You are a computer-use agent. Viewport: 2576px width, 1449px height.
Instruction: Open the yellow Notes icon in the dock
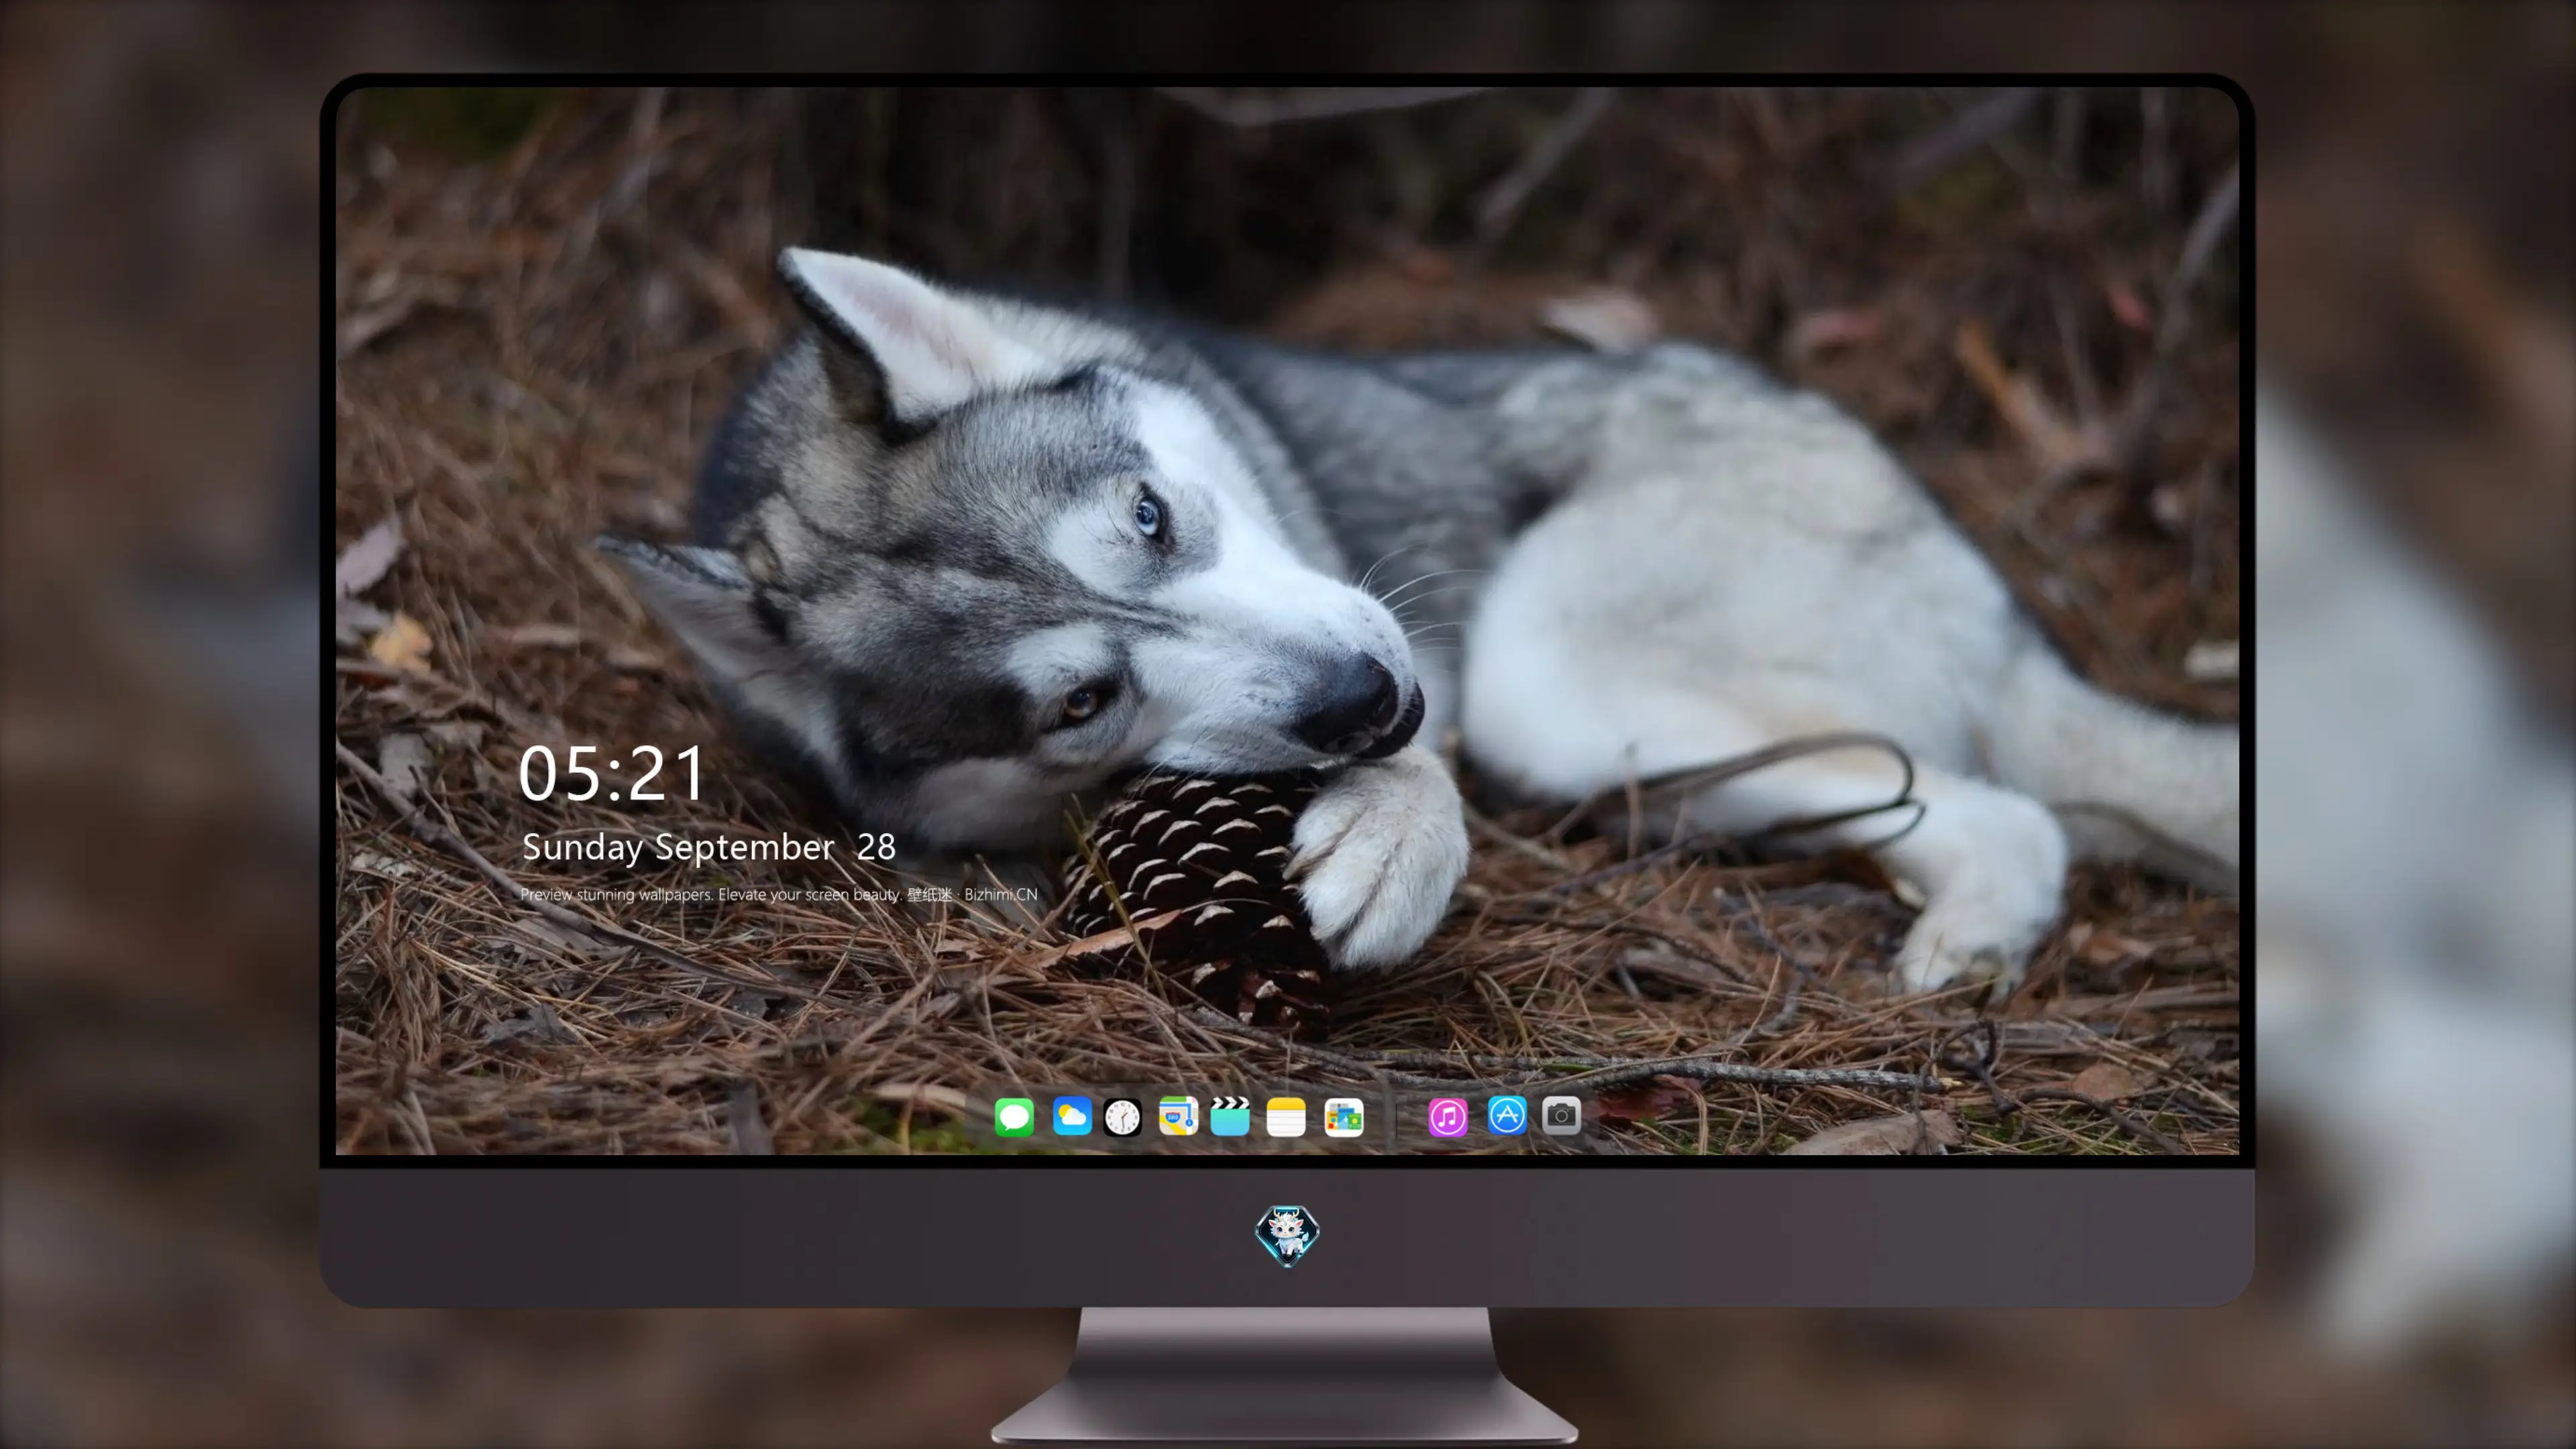[1286, 1116]
